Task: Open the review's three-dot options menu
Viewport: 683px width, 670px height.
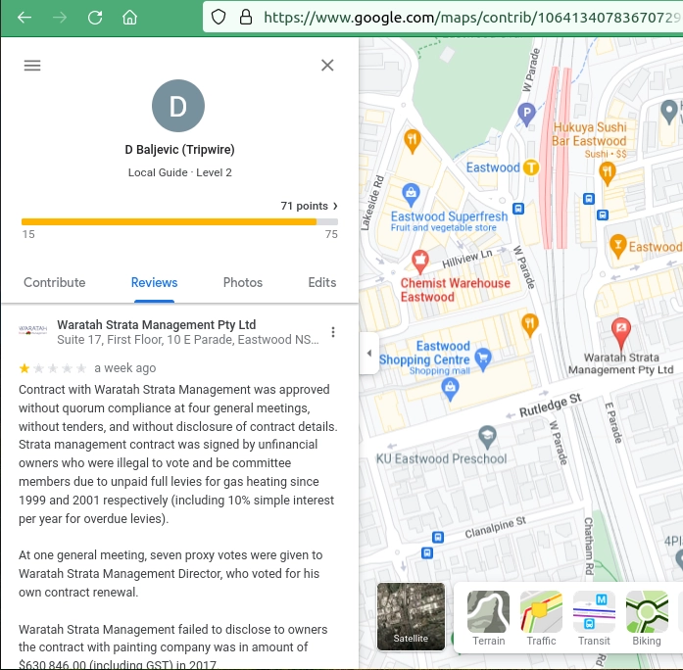Action: click(333, 332)
